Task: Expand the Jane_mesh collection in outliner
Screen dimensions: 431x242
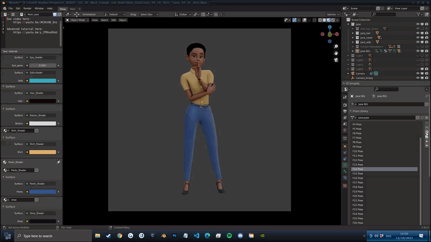Action: point(353,38)
